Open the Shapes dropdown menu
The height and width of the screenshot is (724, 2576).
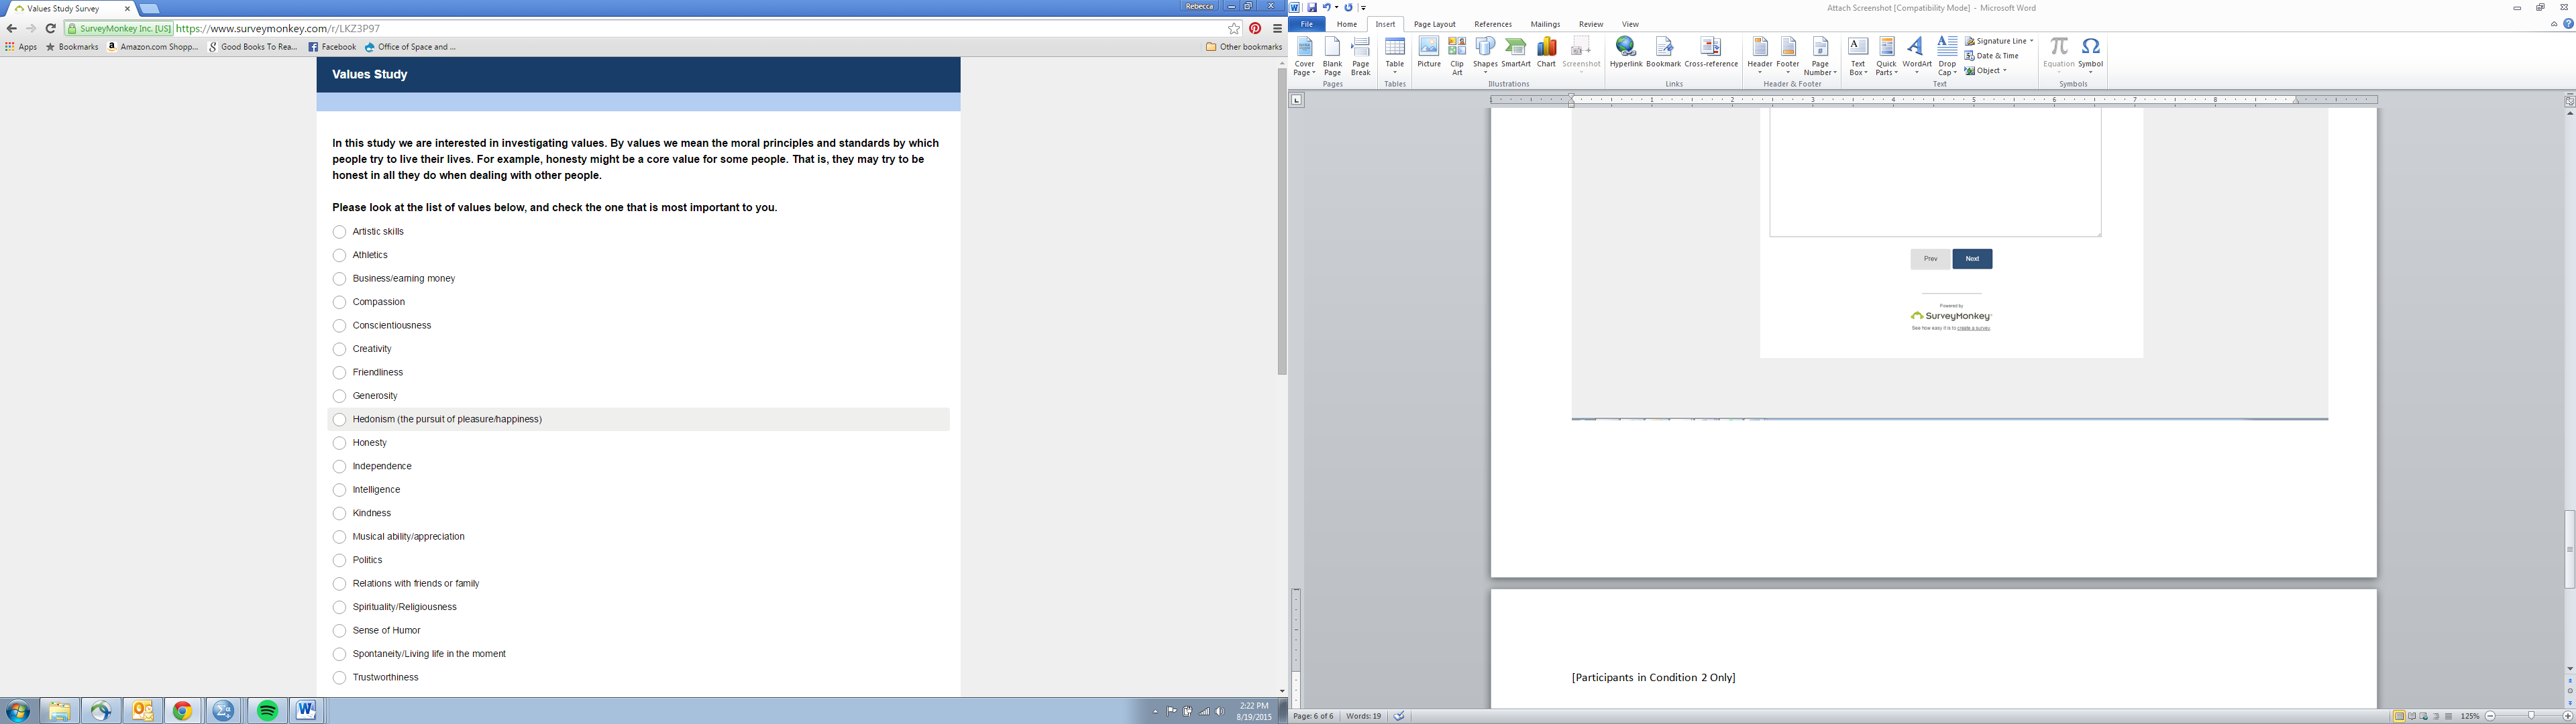pyautogui.click(x=1485, y=72)
